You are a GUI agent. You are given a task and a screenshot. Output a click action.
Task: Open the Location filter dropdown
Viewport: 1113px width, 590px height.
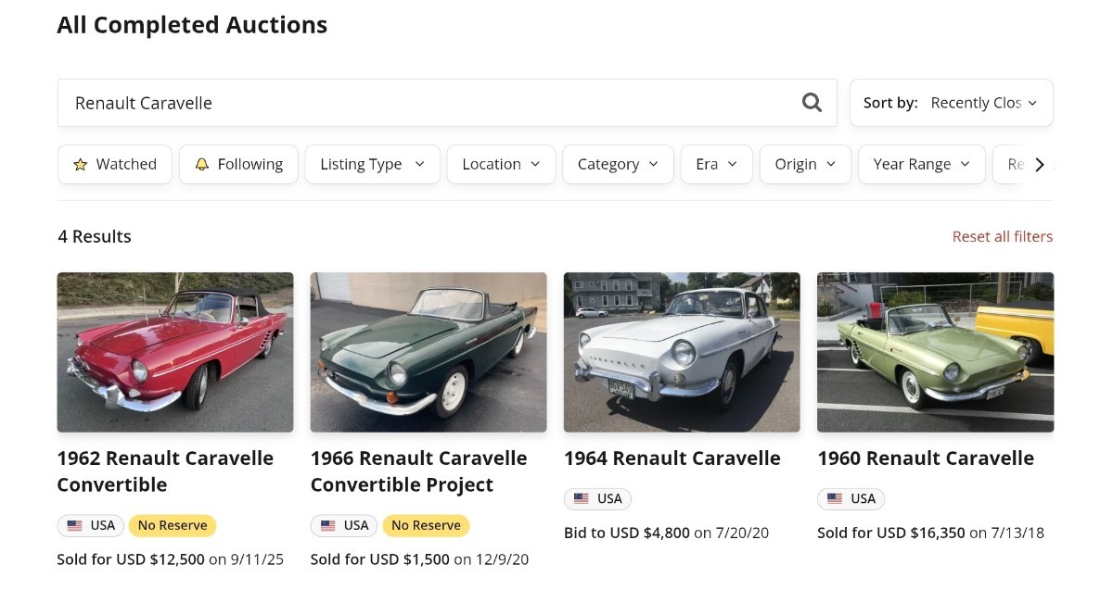(x=501, y=164)
